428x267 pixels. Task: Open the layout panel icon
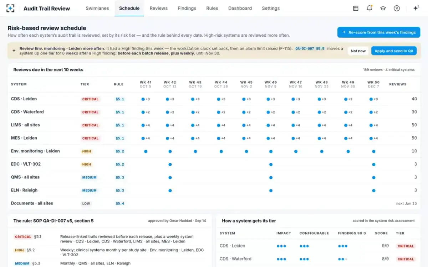356,8
